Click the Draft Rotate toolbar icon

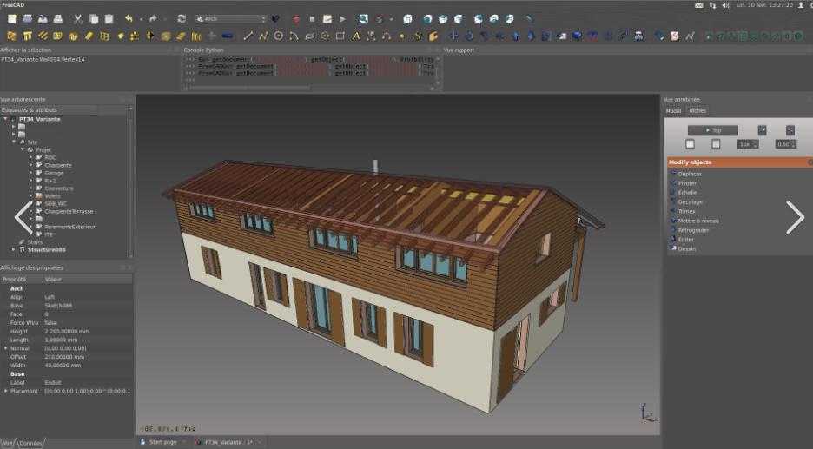point(469,36)
